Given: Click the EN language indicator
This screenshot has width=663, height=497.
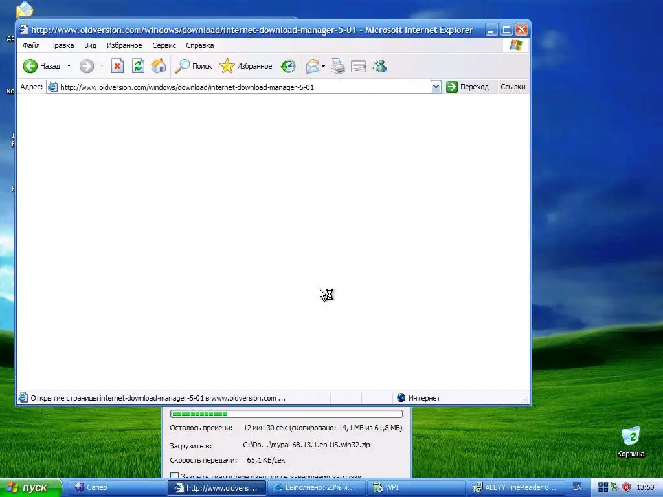Looking at the screenshot, I should 577,487.
